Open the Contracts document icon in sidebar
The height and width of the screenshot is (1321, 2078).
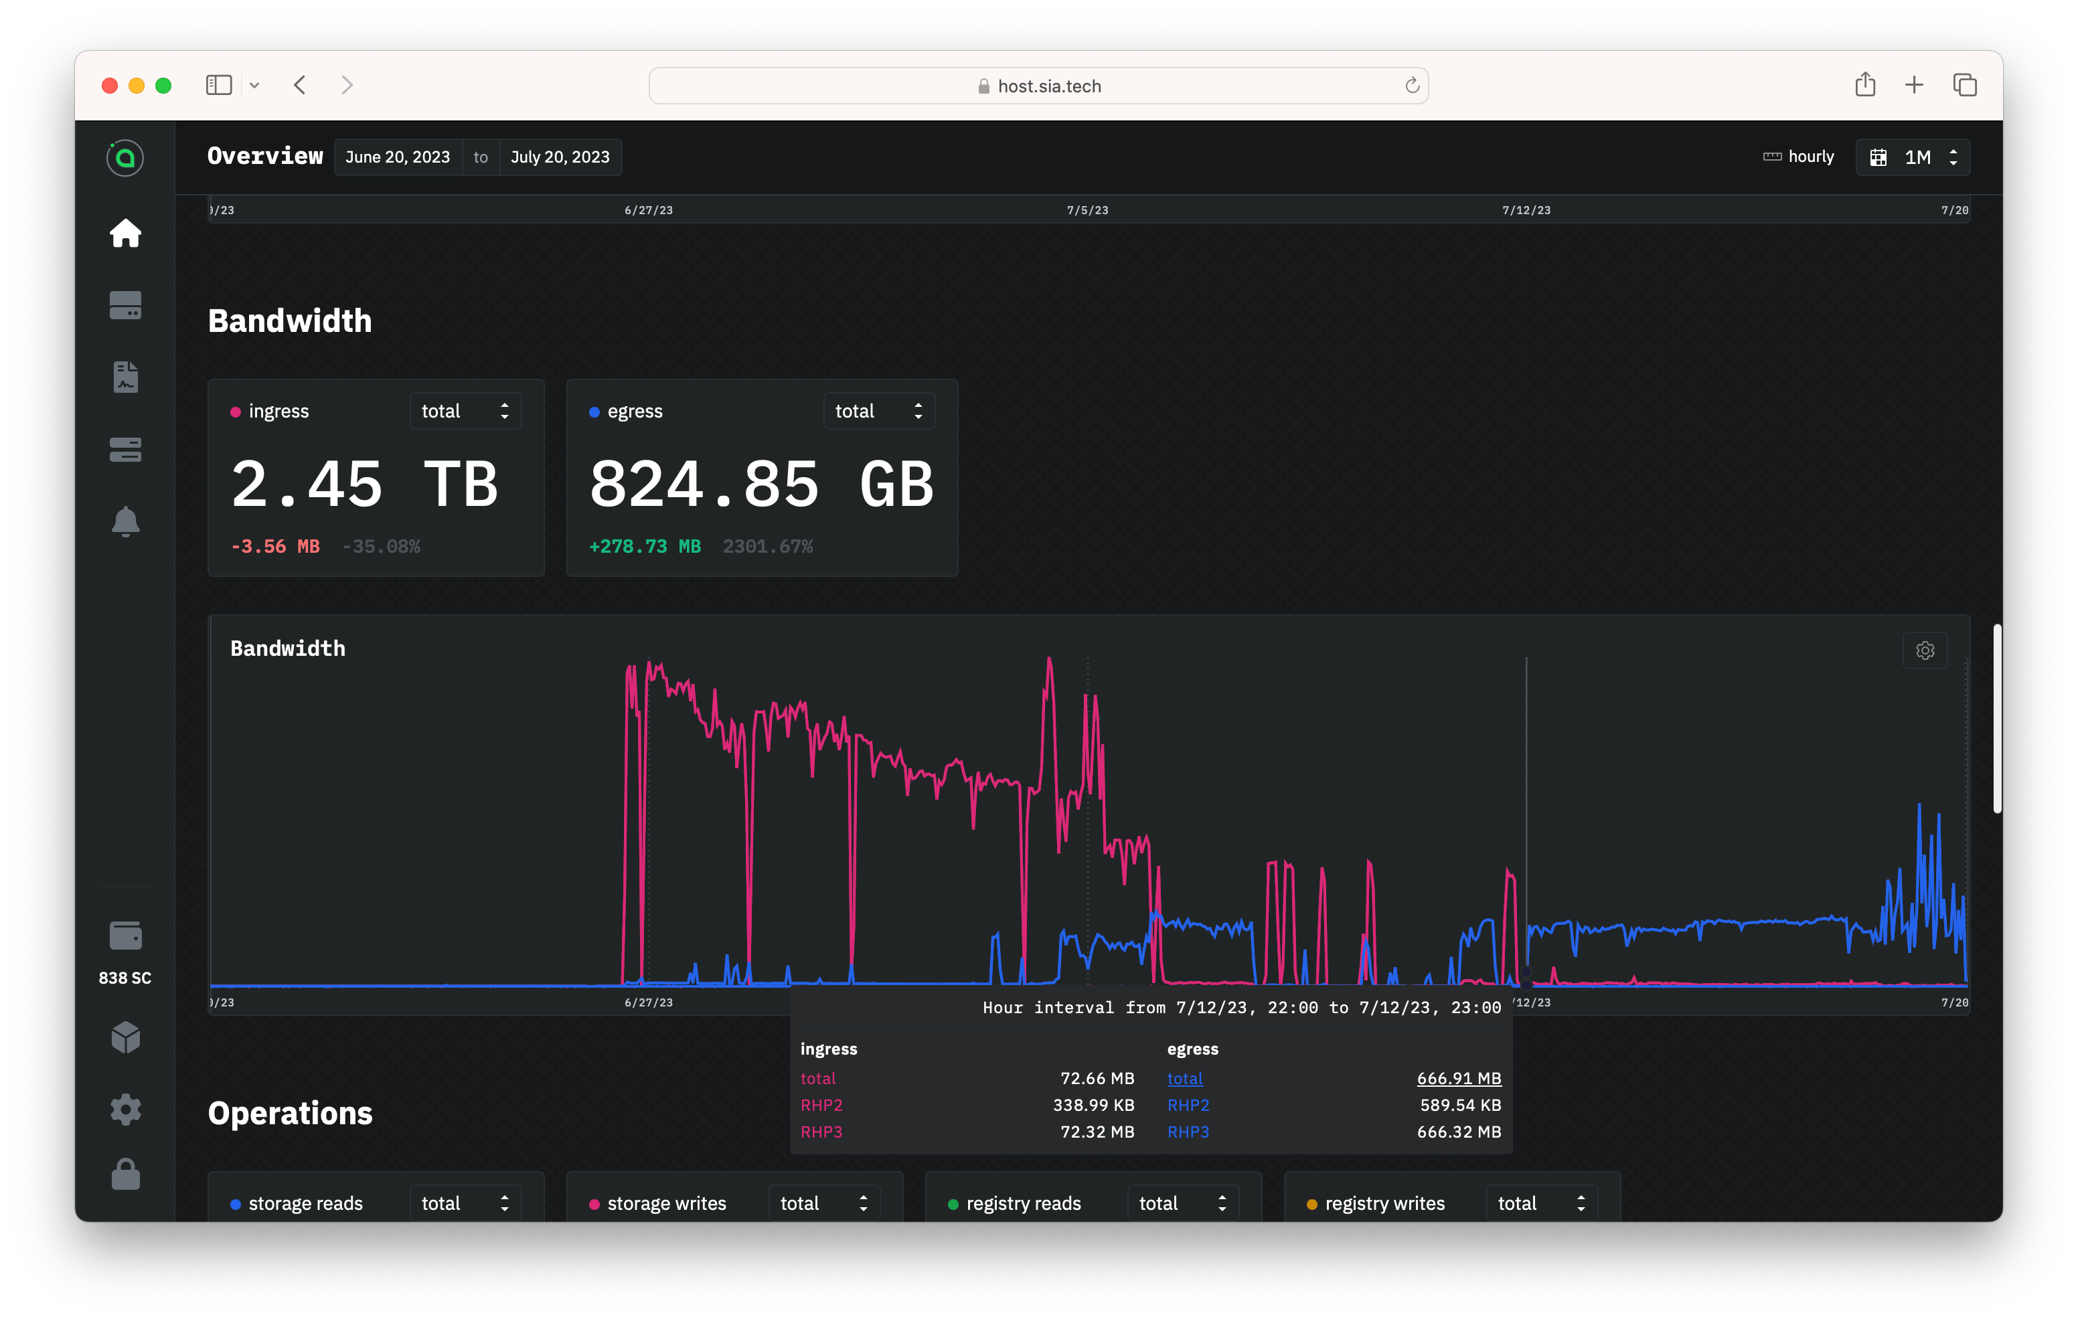(125, 377)
